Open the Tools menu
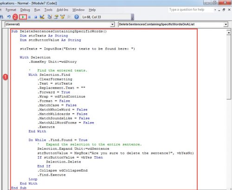Image resolution: width=232 pixels, height=190 pixels. [x=48, y=10]
